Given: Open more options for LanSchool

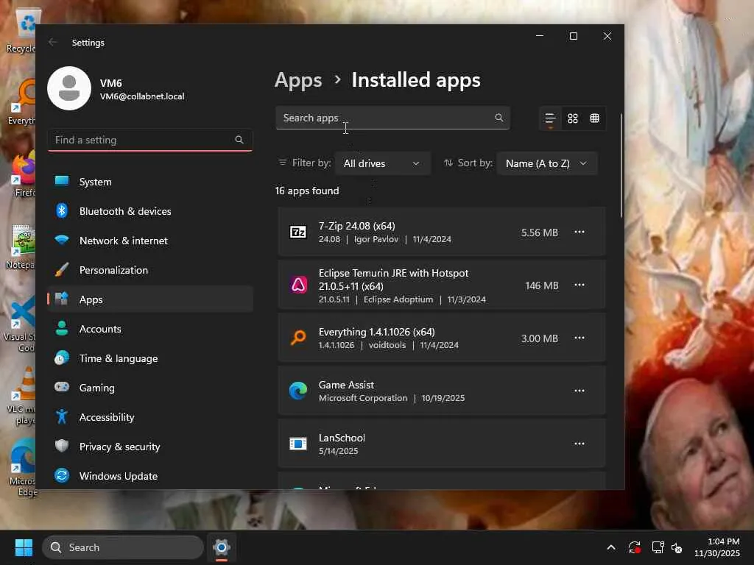Looking at the screenshot, I should click(x=579, y=444).
